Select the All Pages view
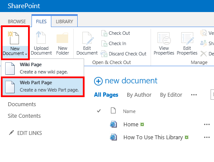Image resolution: width=214 pixels, height=162 pixels. point(106,95)
